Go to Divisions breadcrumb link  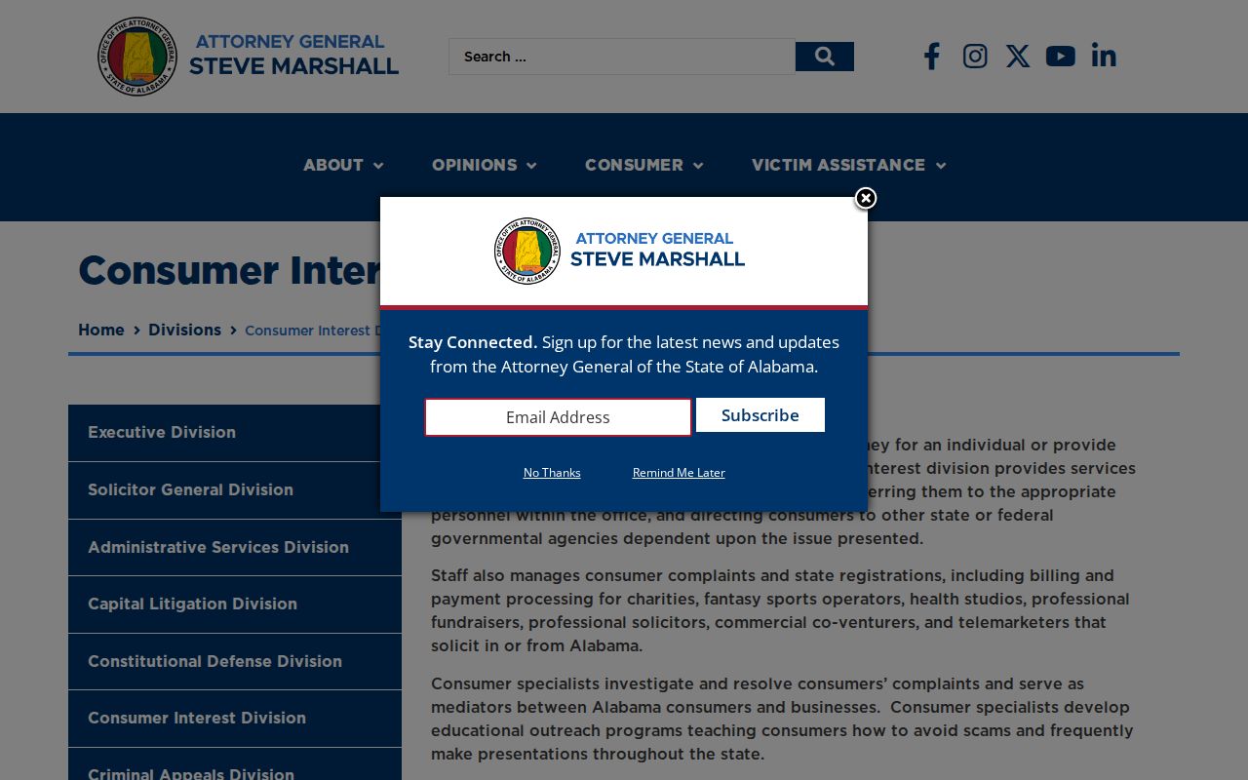[x=184, y=331]
